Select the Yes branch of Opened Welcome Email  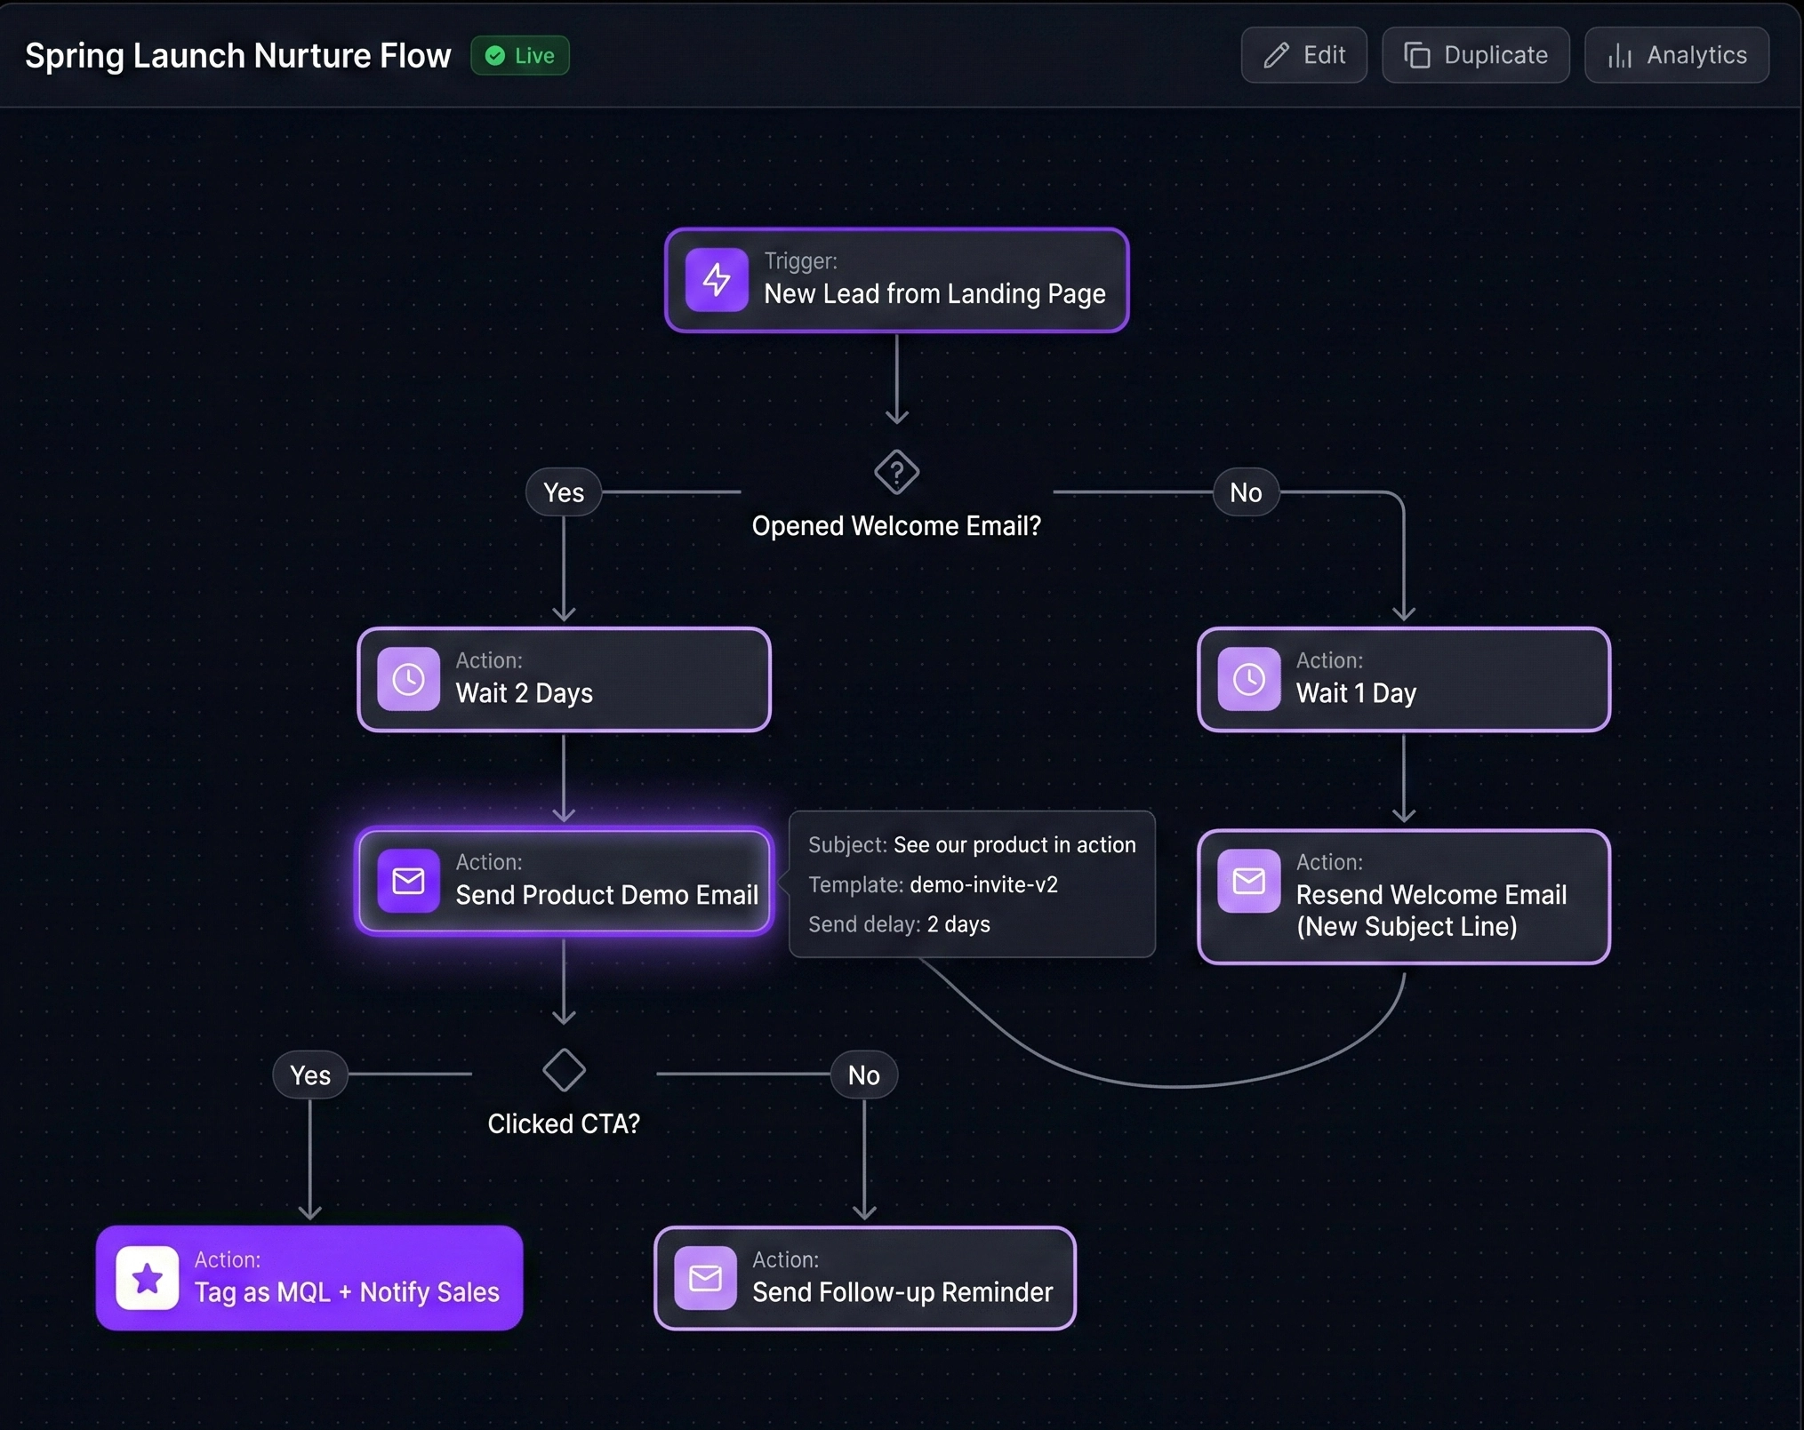[564, 492]
